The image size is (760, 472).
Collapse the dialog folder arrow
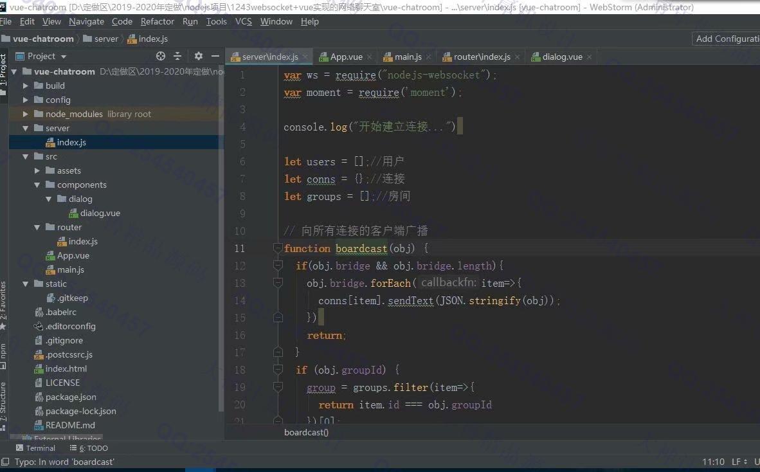tap(48, 199)
